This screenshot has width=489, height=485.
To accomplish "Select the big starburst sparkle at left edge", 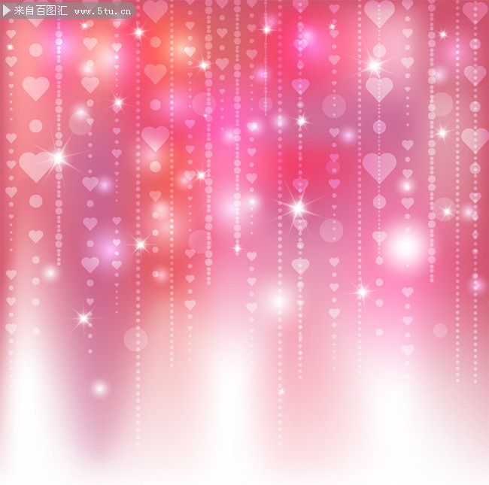I will pyautogui.click(x=59, y=157).
